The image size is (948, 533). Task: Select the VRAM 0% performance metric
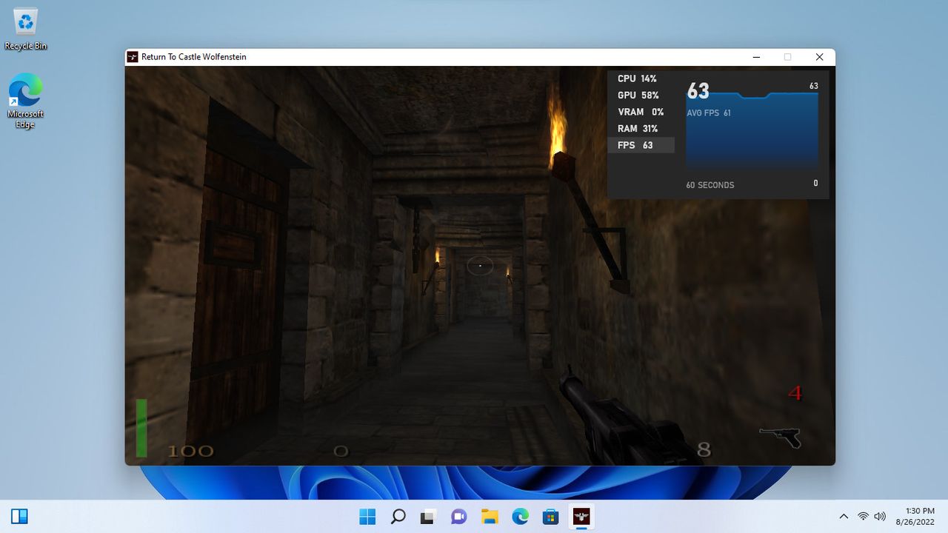(641, 112)
